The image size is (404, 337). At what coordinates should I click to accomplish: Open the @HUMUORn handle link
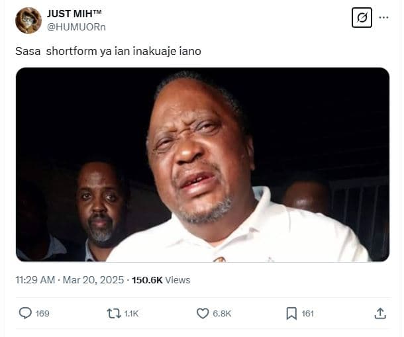pos(76,26)
